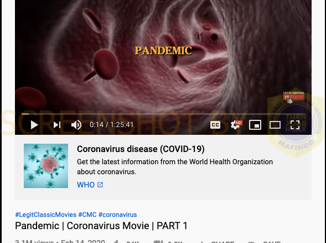Click the video title Pandemic Coronavirus Movie
This screenshot has width=326, height=243.
pyautogui.click(x=101, y=226)
